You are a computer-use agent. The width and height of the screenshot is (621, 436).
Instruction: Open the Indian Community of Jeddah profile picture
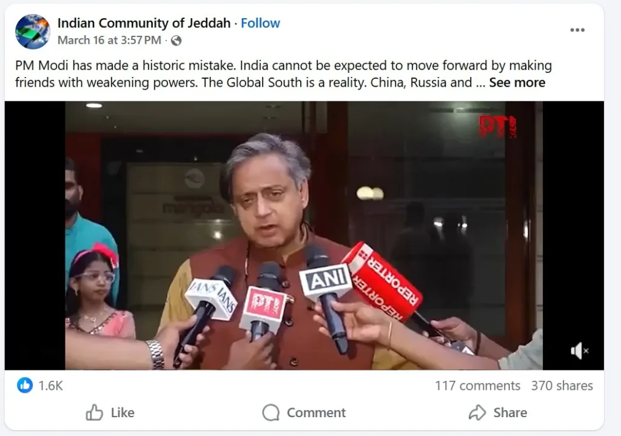pos(33,32)
